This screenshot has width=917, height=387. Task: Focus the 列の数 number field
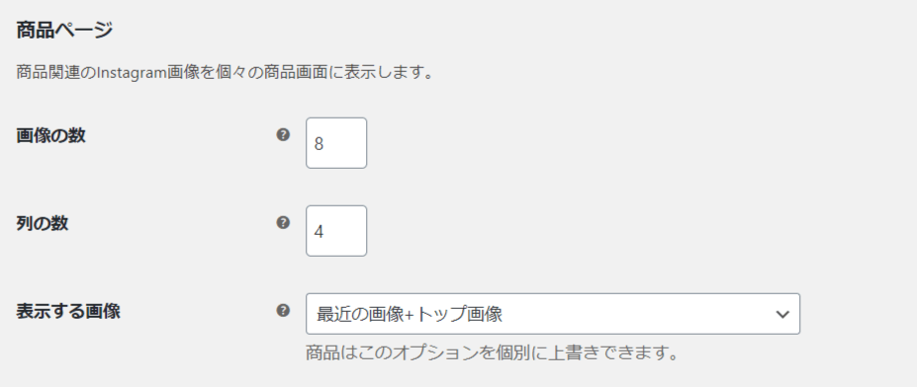[336, 231]
